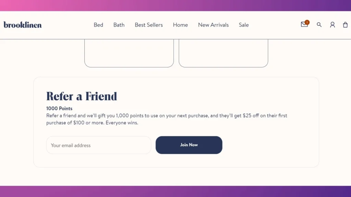This screenshot has height=197, width=351.
Task: Click the Refer a Friend heading
Action: point(82,96)
